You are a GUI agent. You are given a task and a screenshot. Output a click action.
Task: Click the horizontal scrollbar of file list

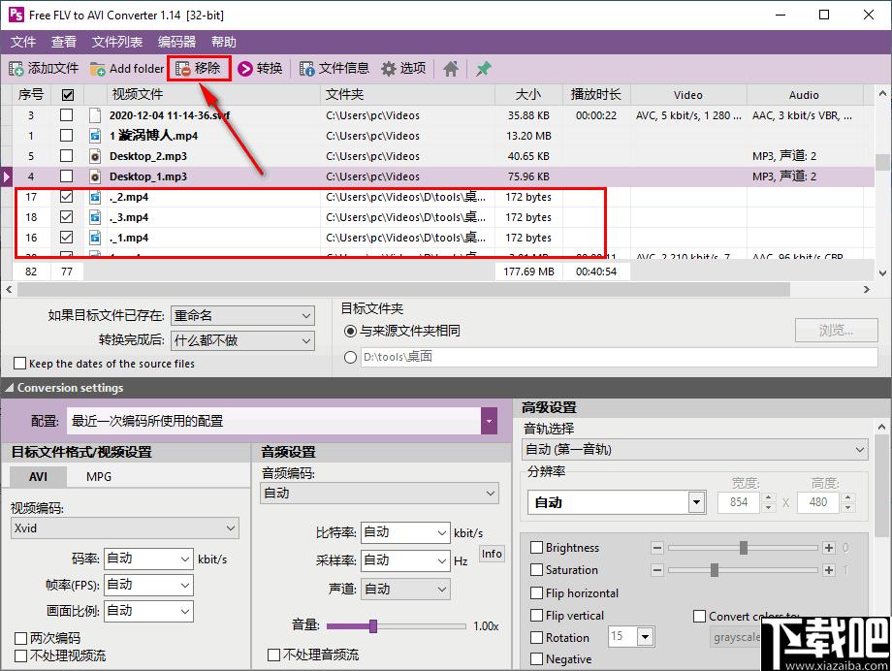click(403, 290)
